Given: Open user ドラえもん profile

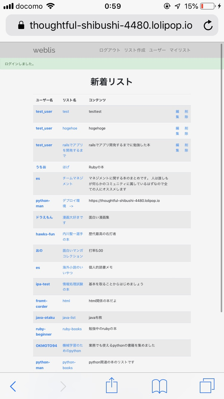Looking at the screenshot, I should pos(44,217).
